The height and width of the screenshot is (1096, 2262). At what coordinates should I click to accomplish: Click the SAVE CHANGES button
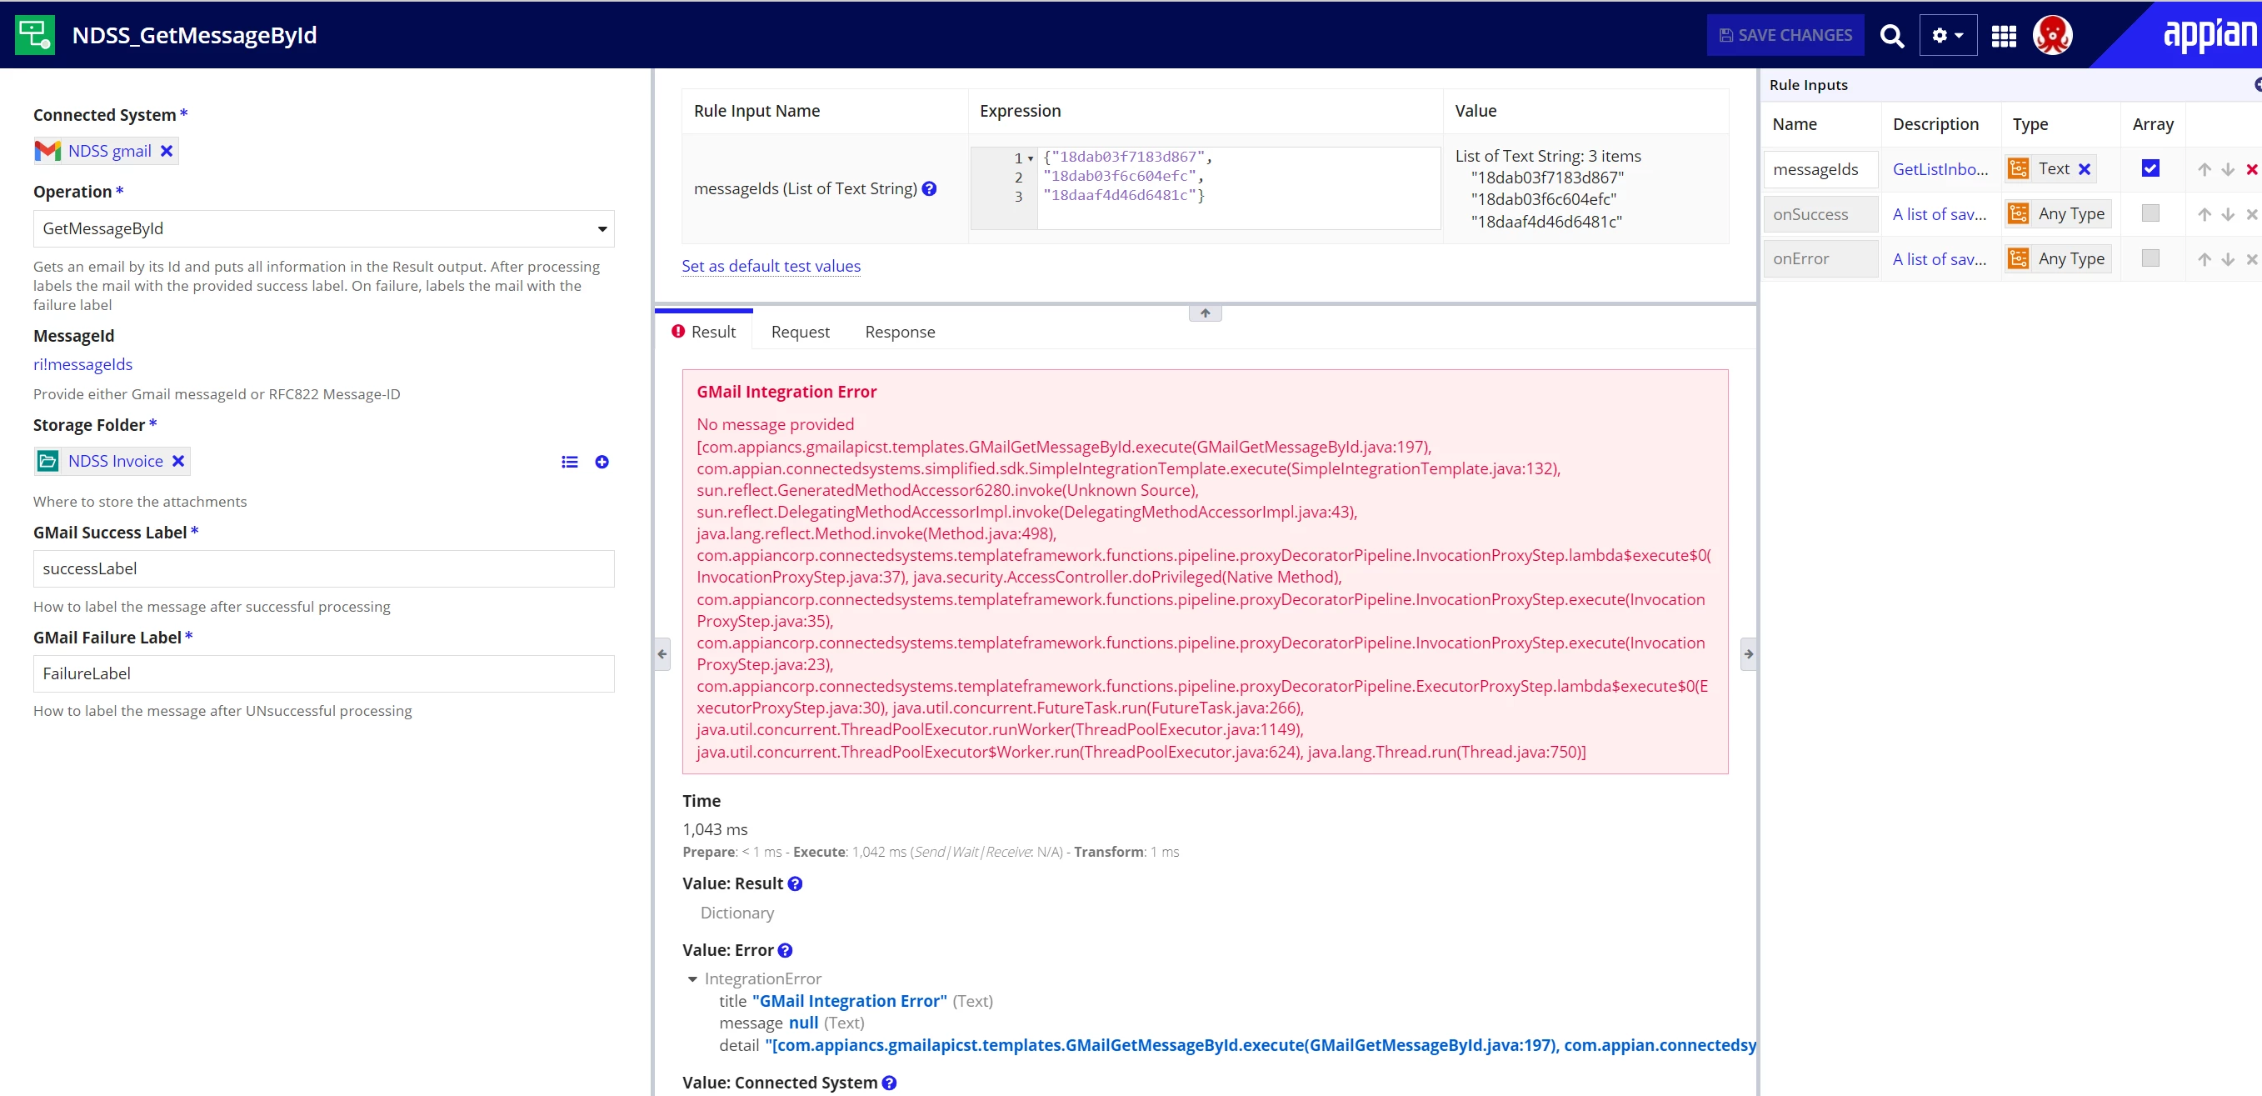(x=1785, y=35)
